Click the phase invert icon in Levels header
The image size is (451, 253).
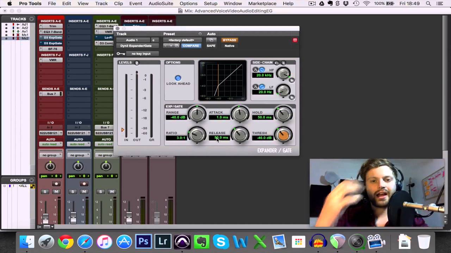coord(137,63)
